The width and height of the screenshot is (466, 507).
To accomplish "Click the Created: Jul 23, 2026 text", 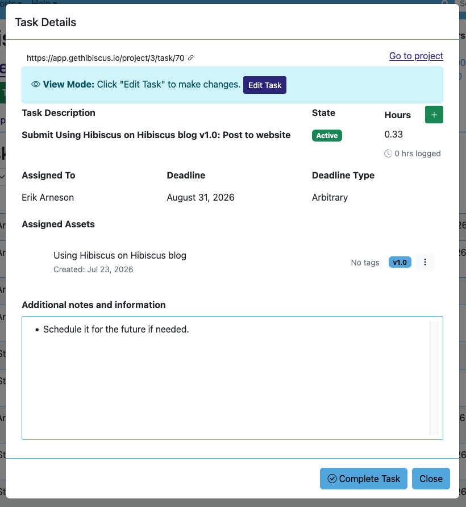I will [x=93, y=269].
